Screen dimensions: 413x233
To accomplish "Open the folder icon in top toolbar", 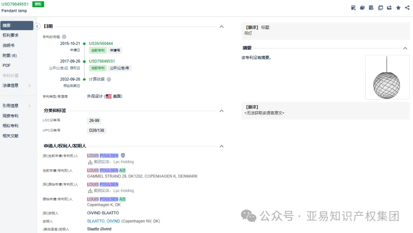I will (x=362, y=8).
